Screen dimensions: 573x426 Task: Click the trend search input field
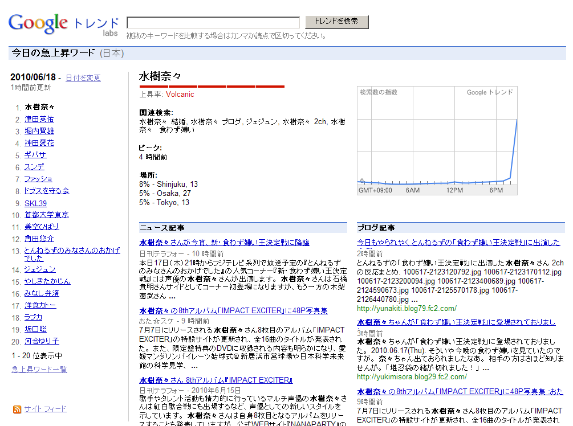click(x=213, y=23)
